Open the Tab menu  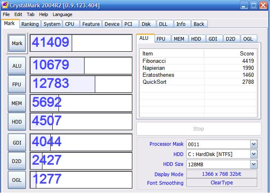point(31,14)
